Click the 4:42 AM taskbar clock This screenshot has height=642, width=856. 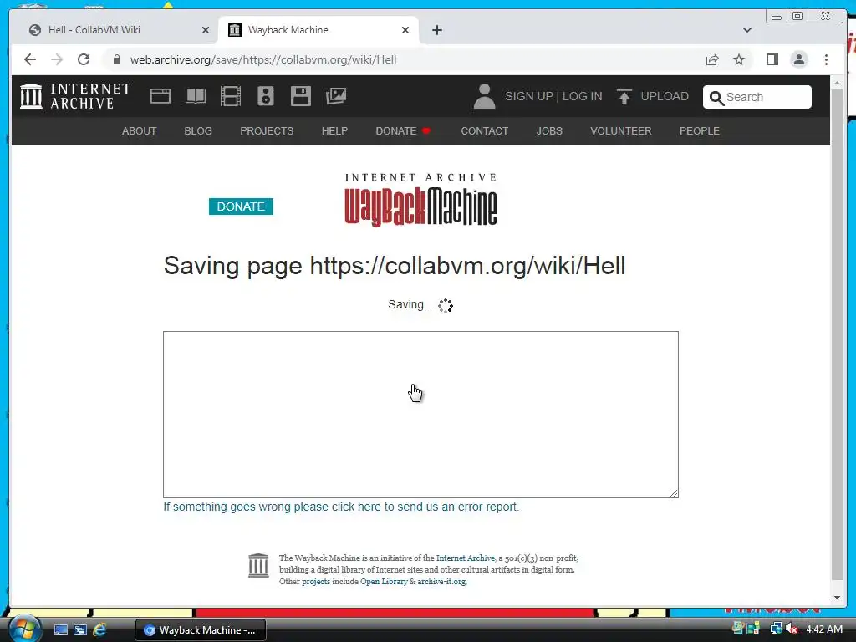tap(823, 629)
